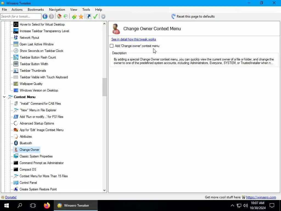Click the Bluetooth icon in tree
Viewport: 281px width, 211px height.
(x=16, y=143)
